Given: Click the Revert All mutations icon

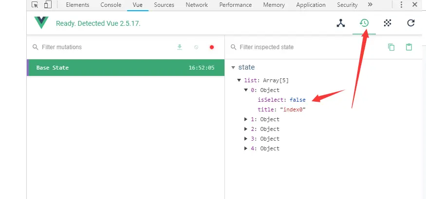Looking at the screenshot, I should pyautogui.click(x=196, y=47).
